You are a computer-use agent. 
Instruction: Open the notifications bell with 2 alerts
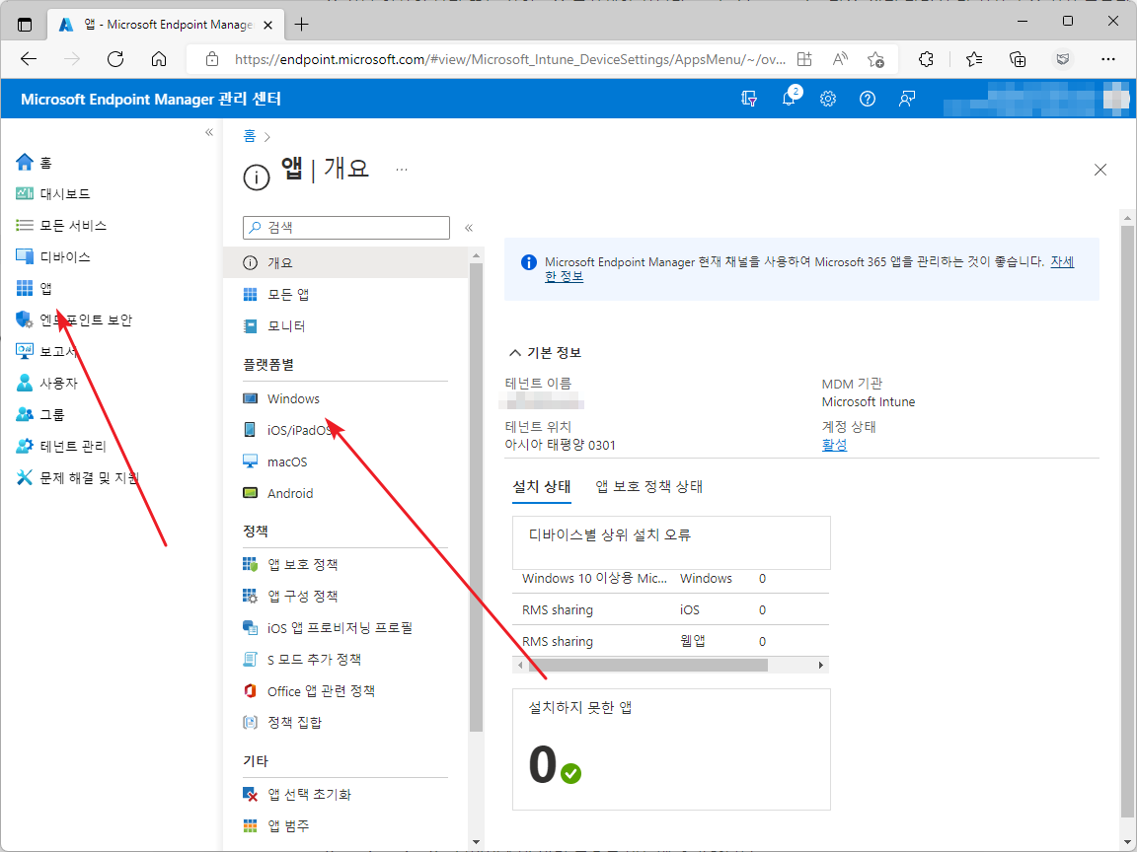point(788,98)
